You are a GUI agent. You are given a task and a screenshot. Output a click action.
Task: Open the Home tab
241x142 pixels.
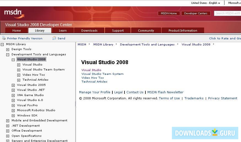[x=17, y=31]
